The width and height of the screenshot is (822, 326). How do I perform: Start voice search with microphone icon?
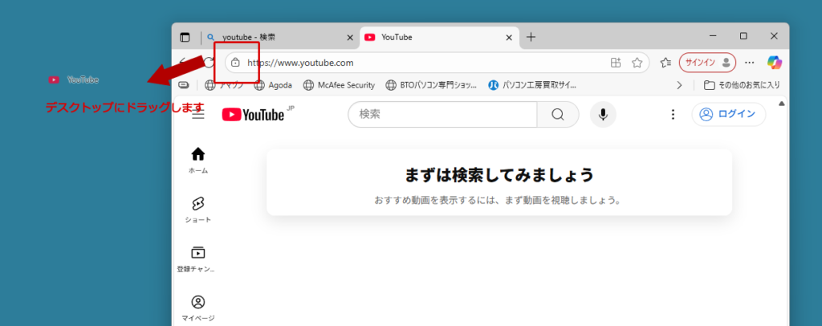tap(603, 114)
